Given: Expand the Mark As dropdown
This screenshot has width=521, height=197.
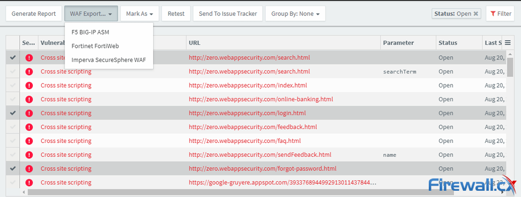Looking at the screenshot, I should coord(140,14).
